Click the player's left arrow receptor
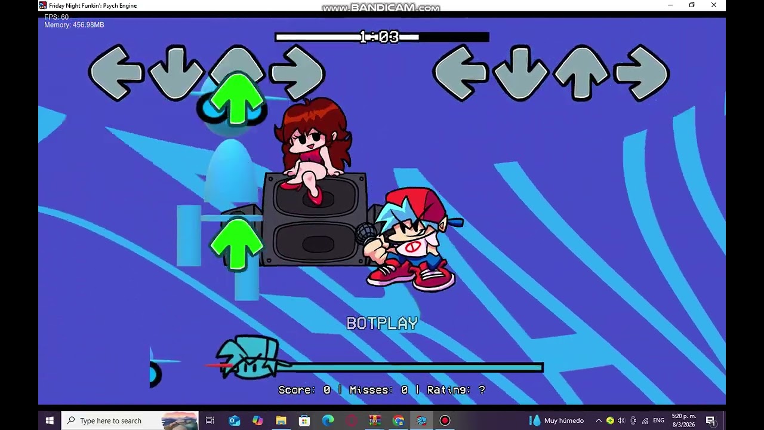This screenshot has height=430, width=764. [x=460, y=73]
